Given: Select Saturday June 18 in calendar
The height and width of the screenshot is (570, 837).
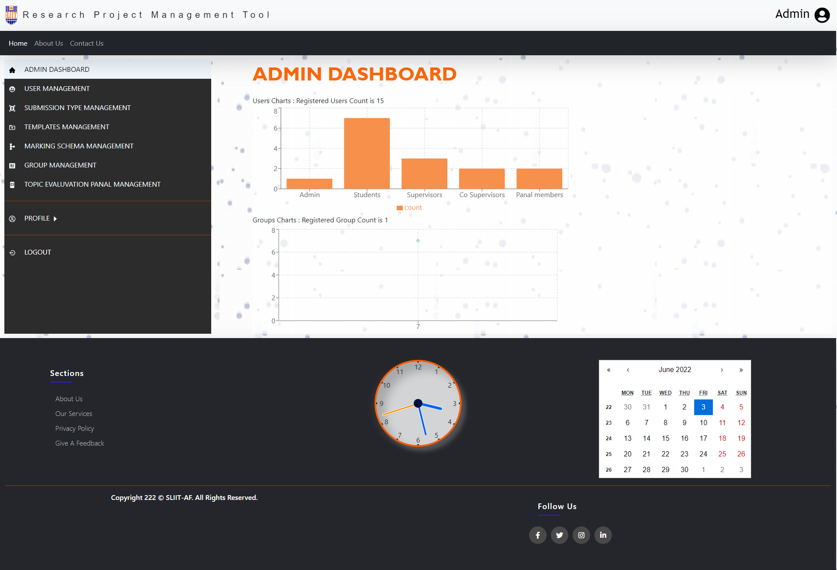Looking at the screenshot, I should (722, 439).
